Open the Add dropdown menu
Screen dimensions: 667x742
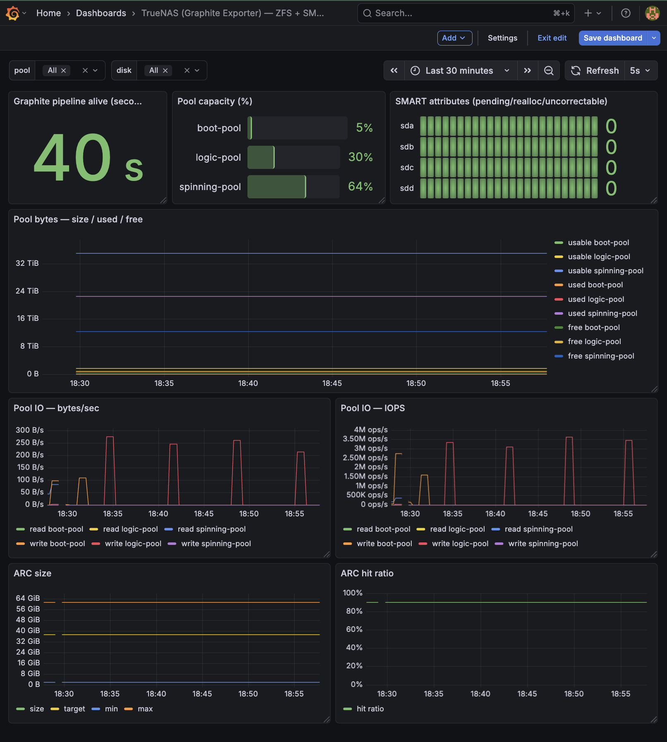coord(454,38)
